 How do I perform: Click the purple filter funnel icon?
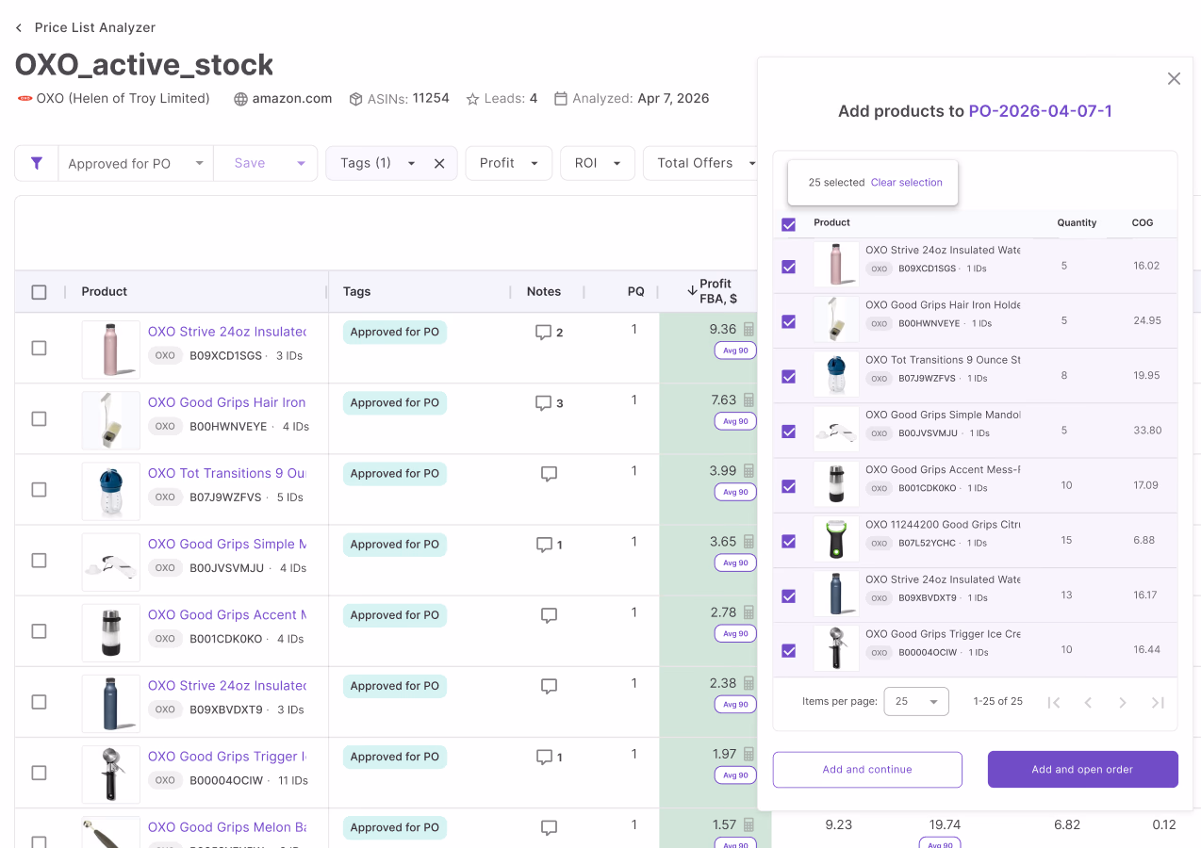[37, 163]
